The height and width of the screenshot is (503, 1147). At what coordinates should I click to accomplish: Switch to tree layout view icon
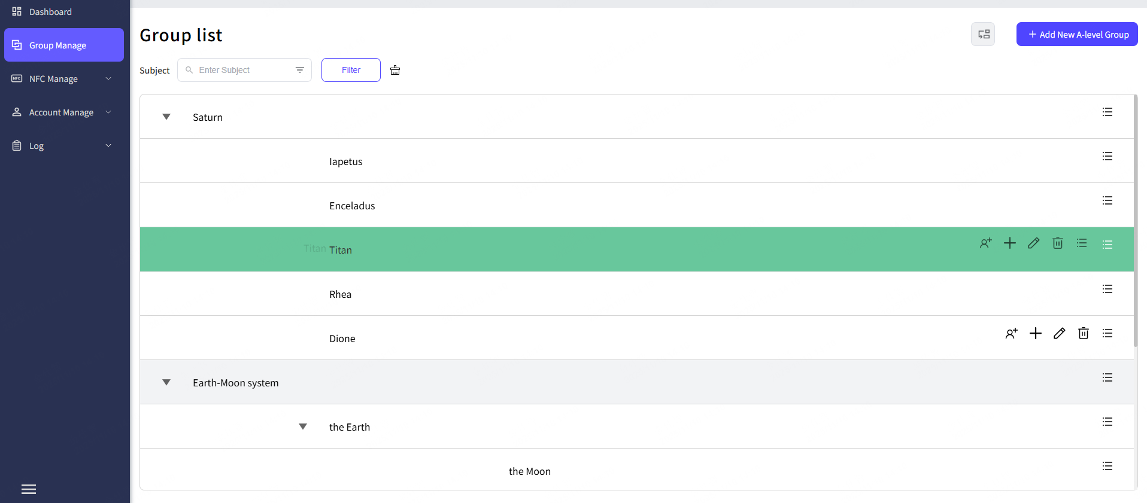983,34
